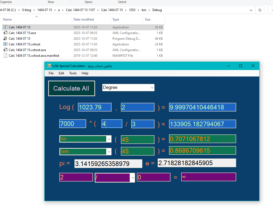Click the LrSh Special Calculator title bar icon
The height and width of the screenshot is (210, 273).
(x=49, y=66)
